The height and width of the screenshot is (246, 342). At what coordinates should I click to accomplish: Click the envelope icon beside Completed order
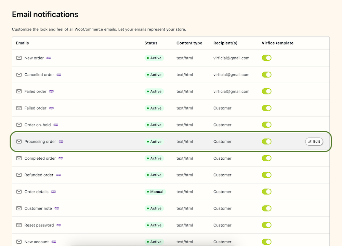[19, 158]
